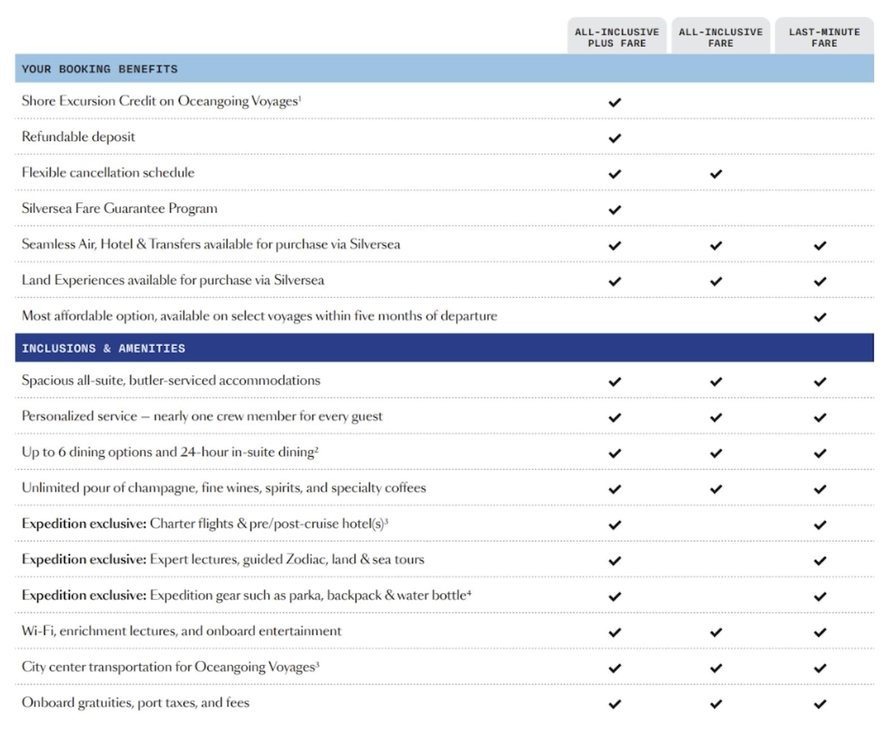
Task: Click Last-Minute checkmark for Onboard gratuities row
Action: [x=820, y=704]
